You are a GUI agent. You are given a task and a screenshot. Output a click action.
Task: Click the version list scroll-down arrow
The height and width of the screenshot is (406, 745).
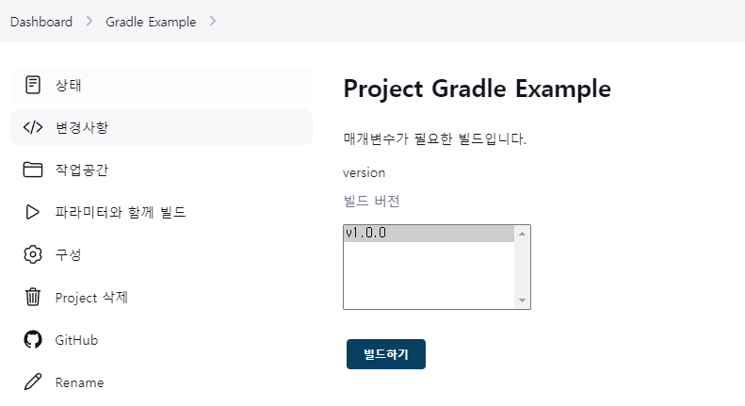(x=522, y=300)
